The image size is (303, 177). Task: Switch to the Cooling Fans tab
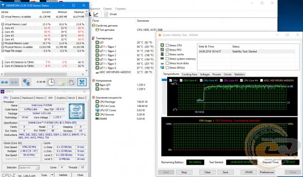(x=189, y=74)
